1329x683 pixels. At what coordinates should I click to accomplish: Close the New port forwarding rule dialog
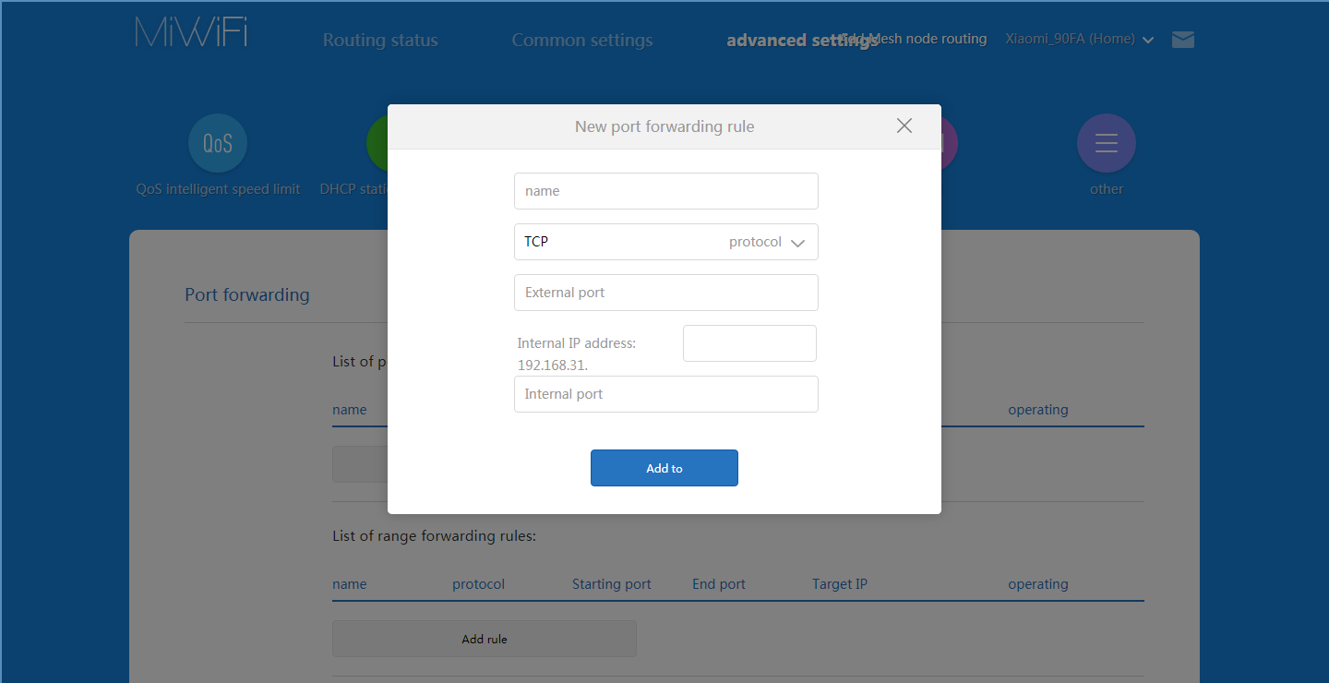point(904,126)
